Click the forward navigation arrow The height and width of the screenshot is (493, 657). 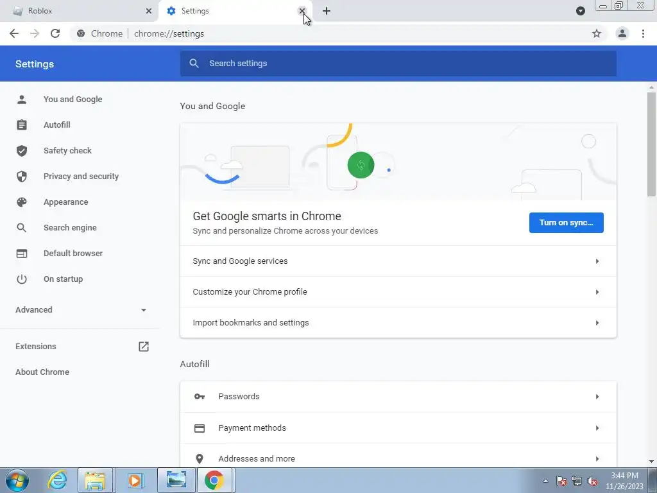click(x=35, y=33)
